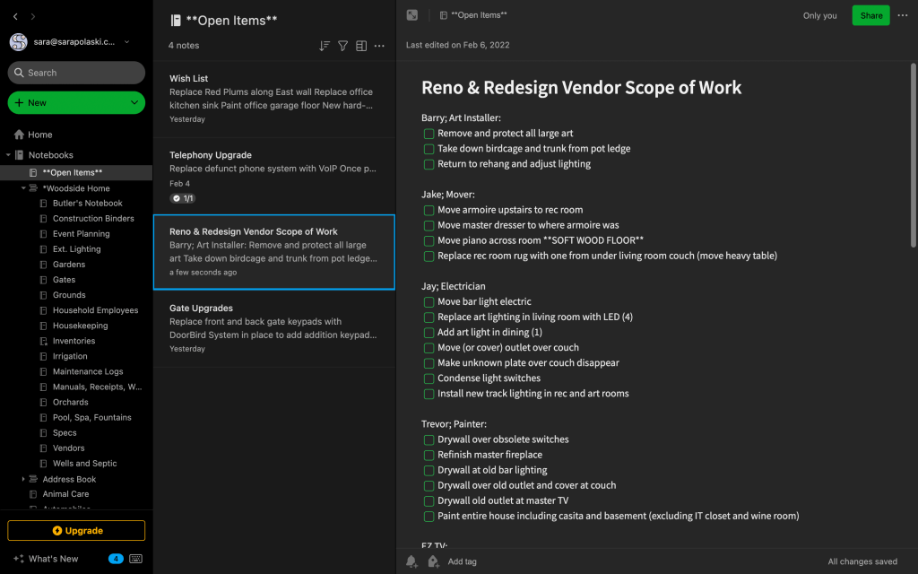Collapse the Woodside Home stack
This screenshot has height=574, width=918.
[24, 188]
